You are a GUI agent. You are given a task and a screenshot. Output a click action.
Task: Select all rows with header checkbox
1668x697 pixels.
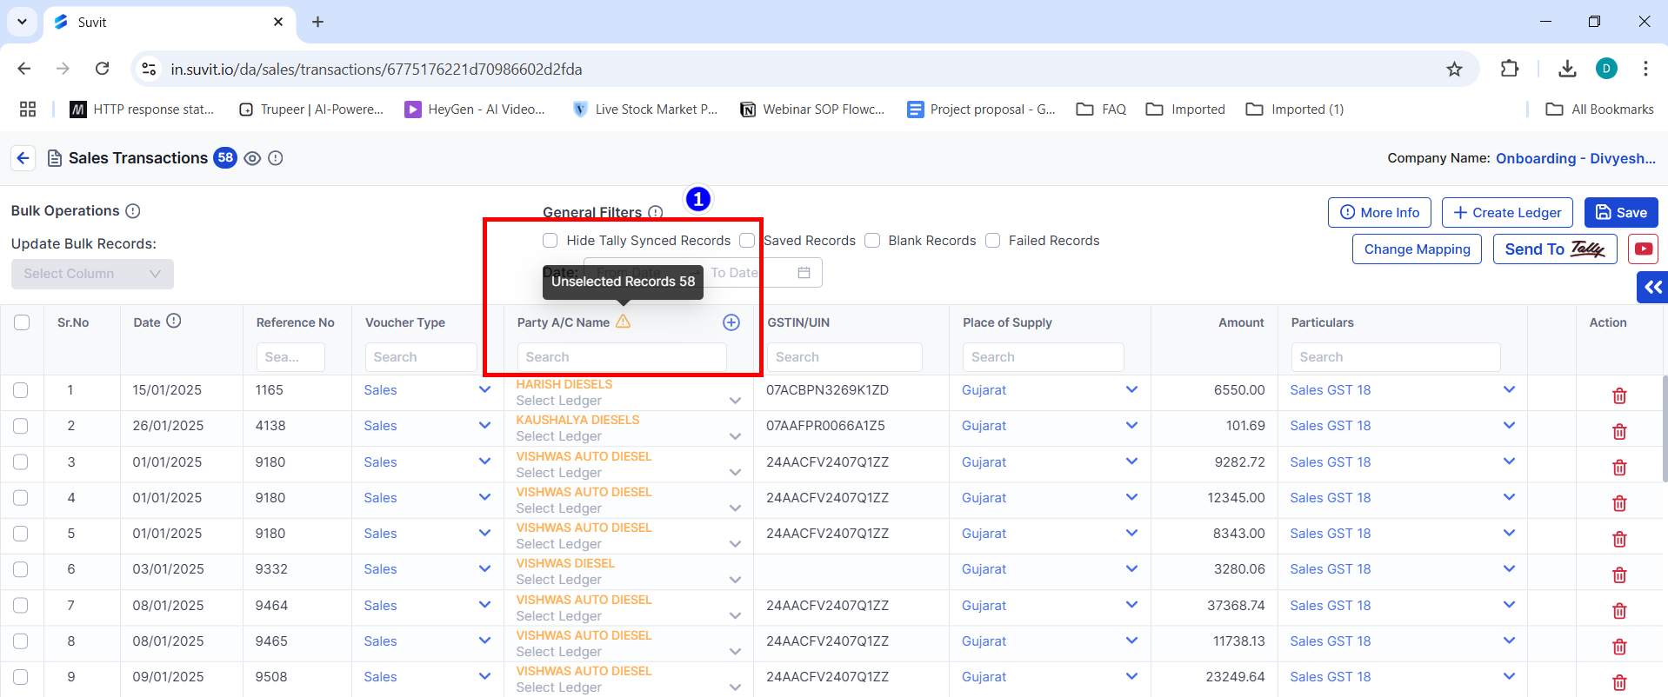coord(22,322)
